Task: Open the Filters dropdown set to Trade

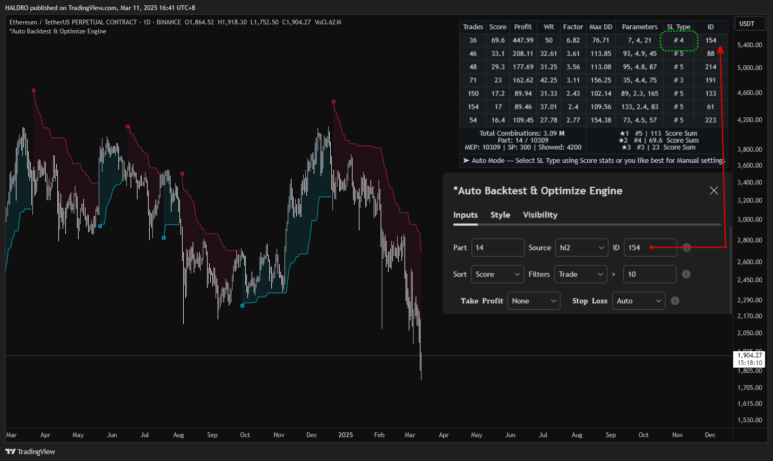Action: (x=581, y=274)
